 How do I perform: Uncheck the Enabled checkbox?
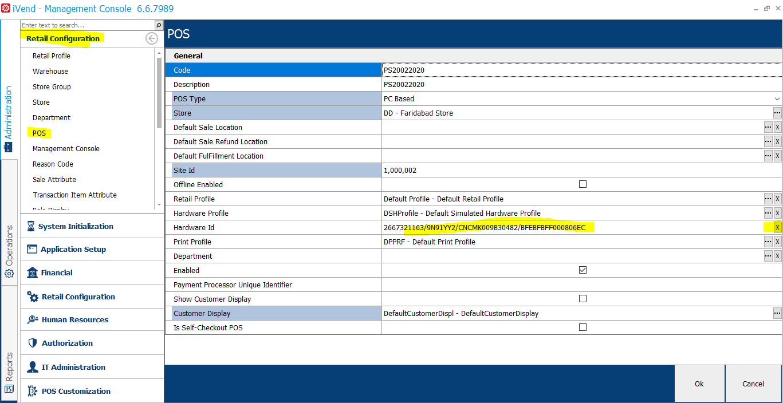click(583, 270)
